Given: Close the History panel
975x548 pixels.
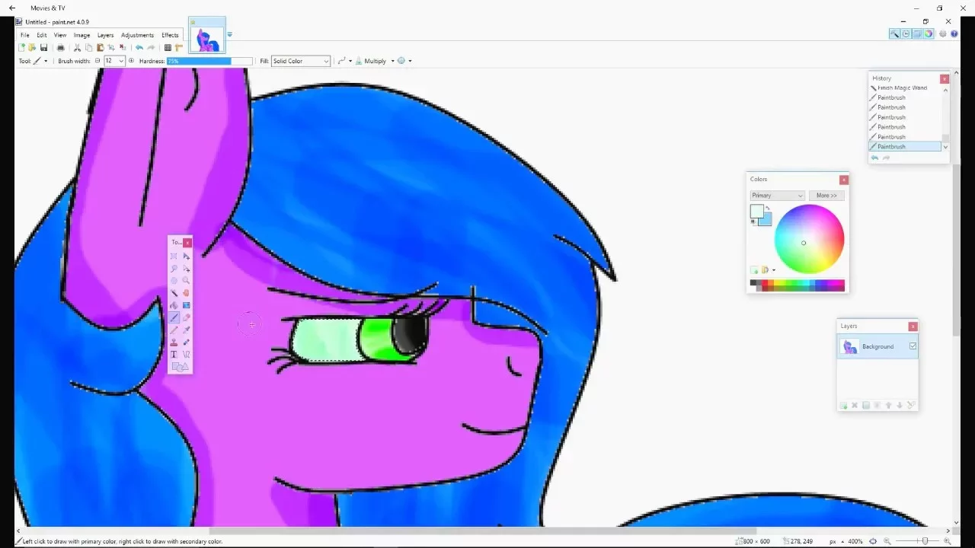Looking at the screenshot, I should [945, 78].
